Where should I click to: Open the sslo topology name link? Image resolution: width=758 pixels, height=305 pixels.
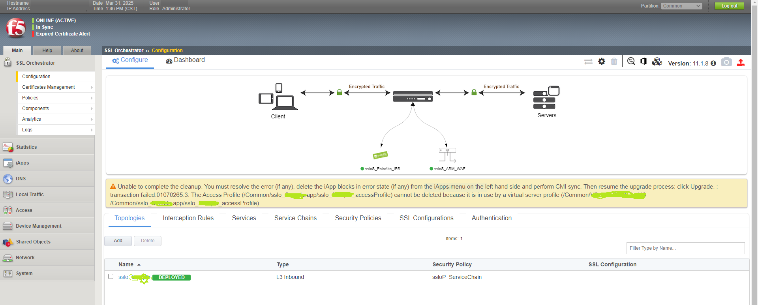coord(134,277)
